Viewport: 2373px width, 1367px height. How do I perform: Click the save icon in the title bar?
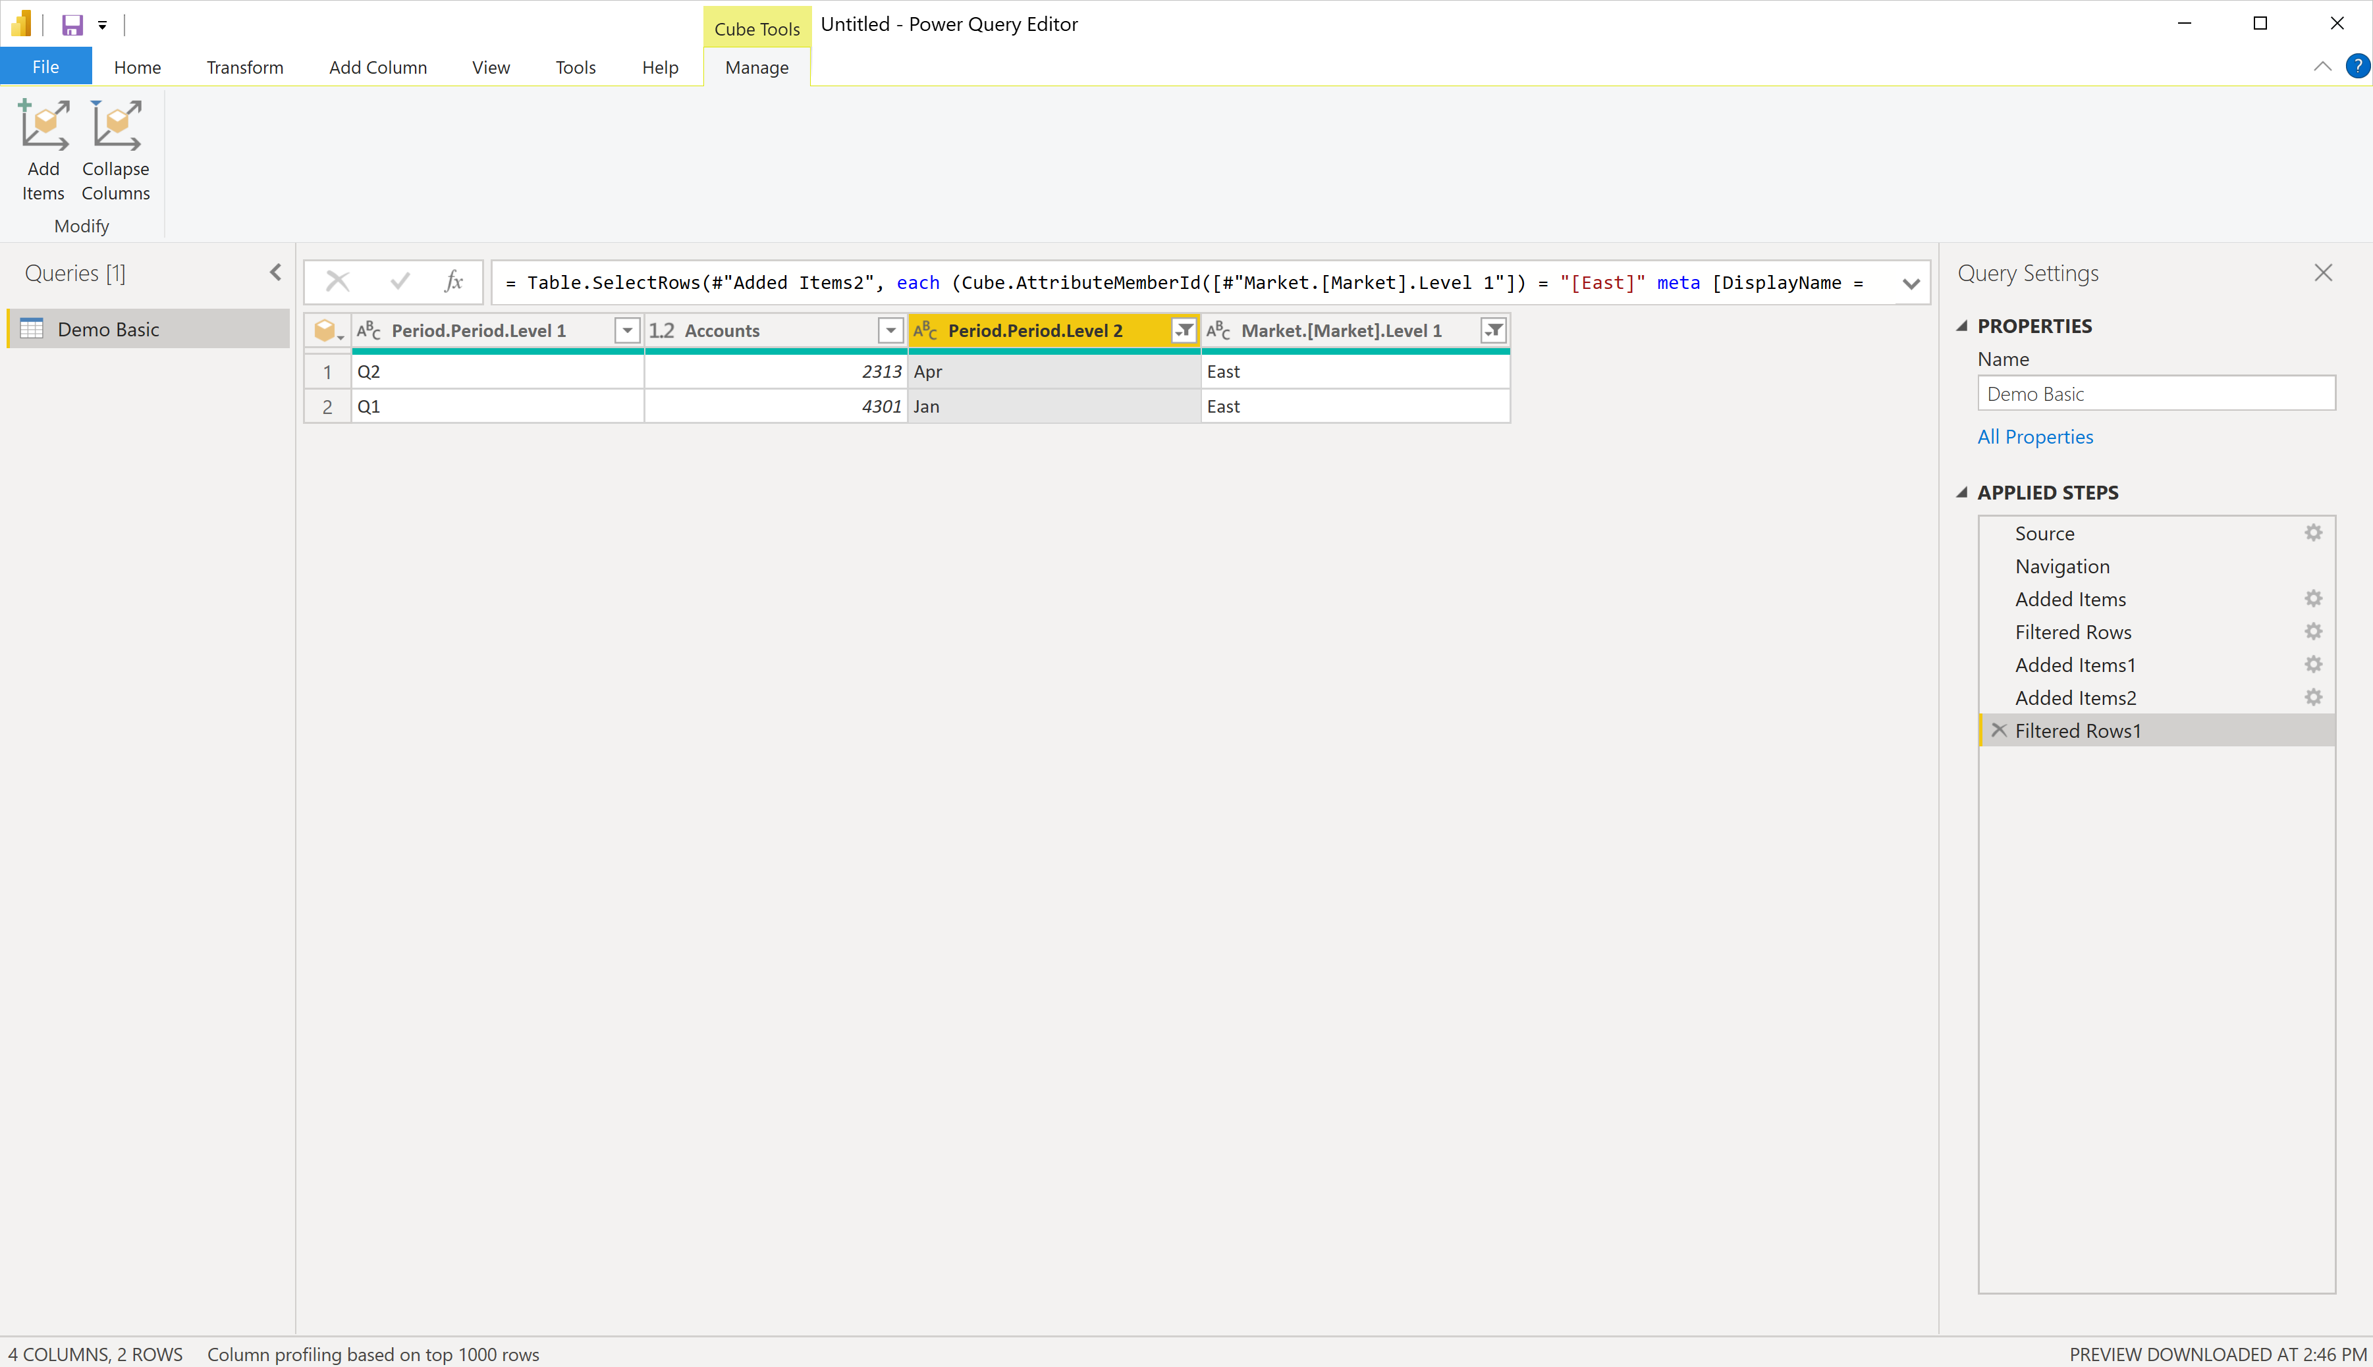click(x=72, y=24)
